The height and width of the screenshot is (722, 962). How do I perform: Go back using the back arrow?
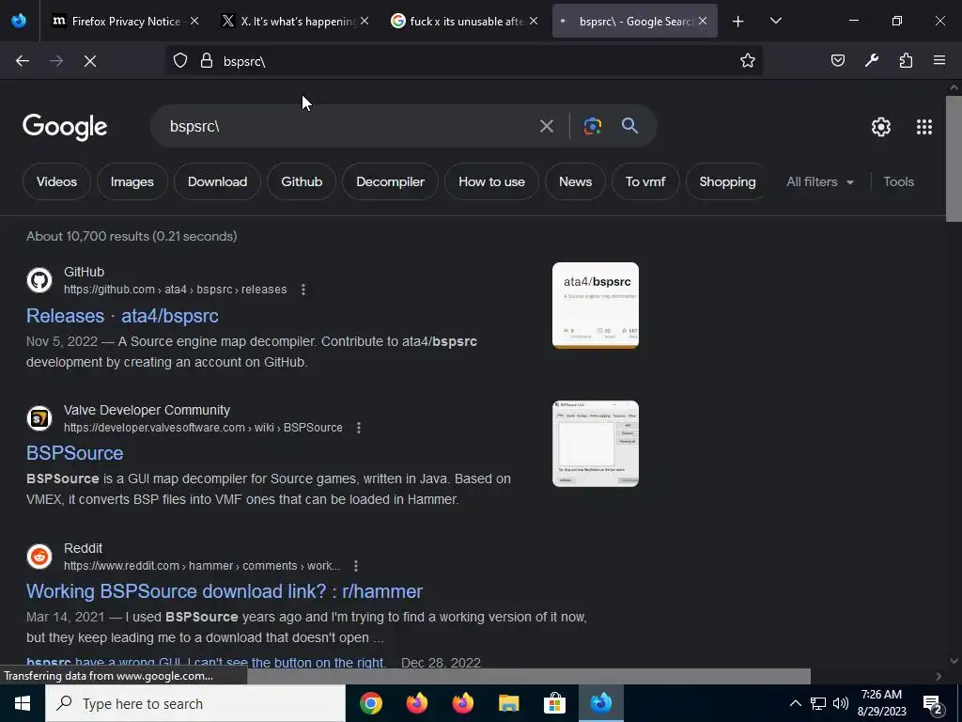coord(23,61)
